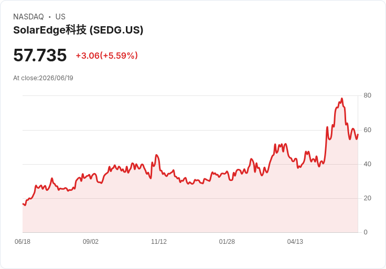
Task: Click the line's last point at right edge
Action: pos(358,134)
